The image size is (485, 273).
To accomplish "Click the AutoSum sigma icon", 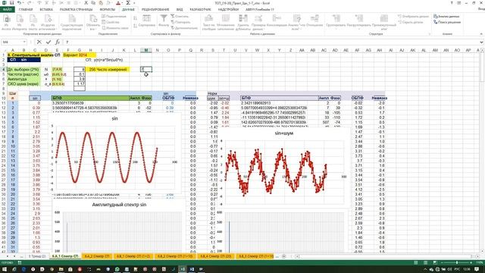I will 128,3.
